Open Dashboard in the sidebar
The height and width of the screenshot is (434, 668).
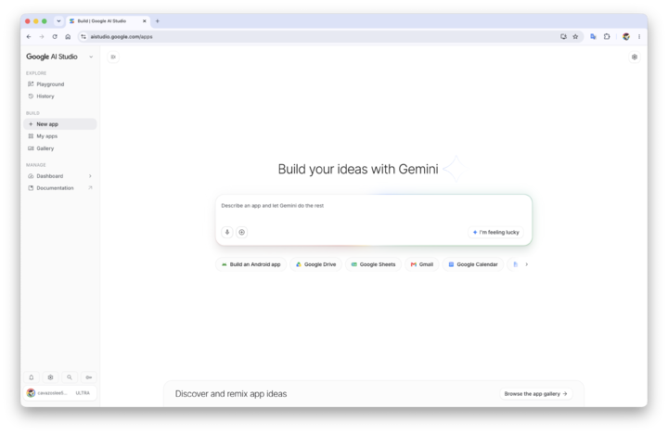60,176
